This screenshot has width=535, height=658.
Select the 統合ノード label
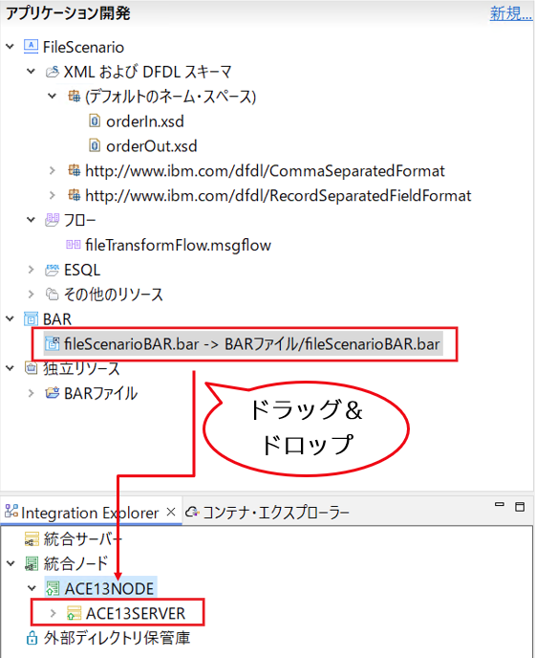[75, 564]
